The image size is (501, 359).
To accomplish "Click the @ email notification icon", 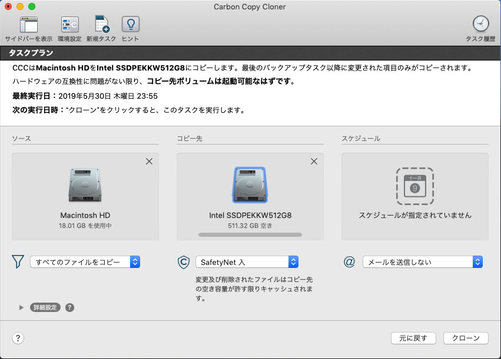I will 349,262.
